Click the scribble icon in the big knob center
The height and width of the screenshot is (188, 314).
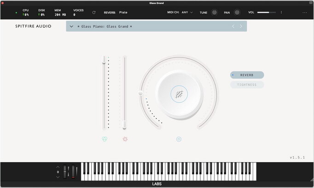point(179,94)
